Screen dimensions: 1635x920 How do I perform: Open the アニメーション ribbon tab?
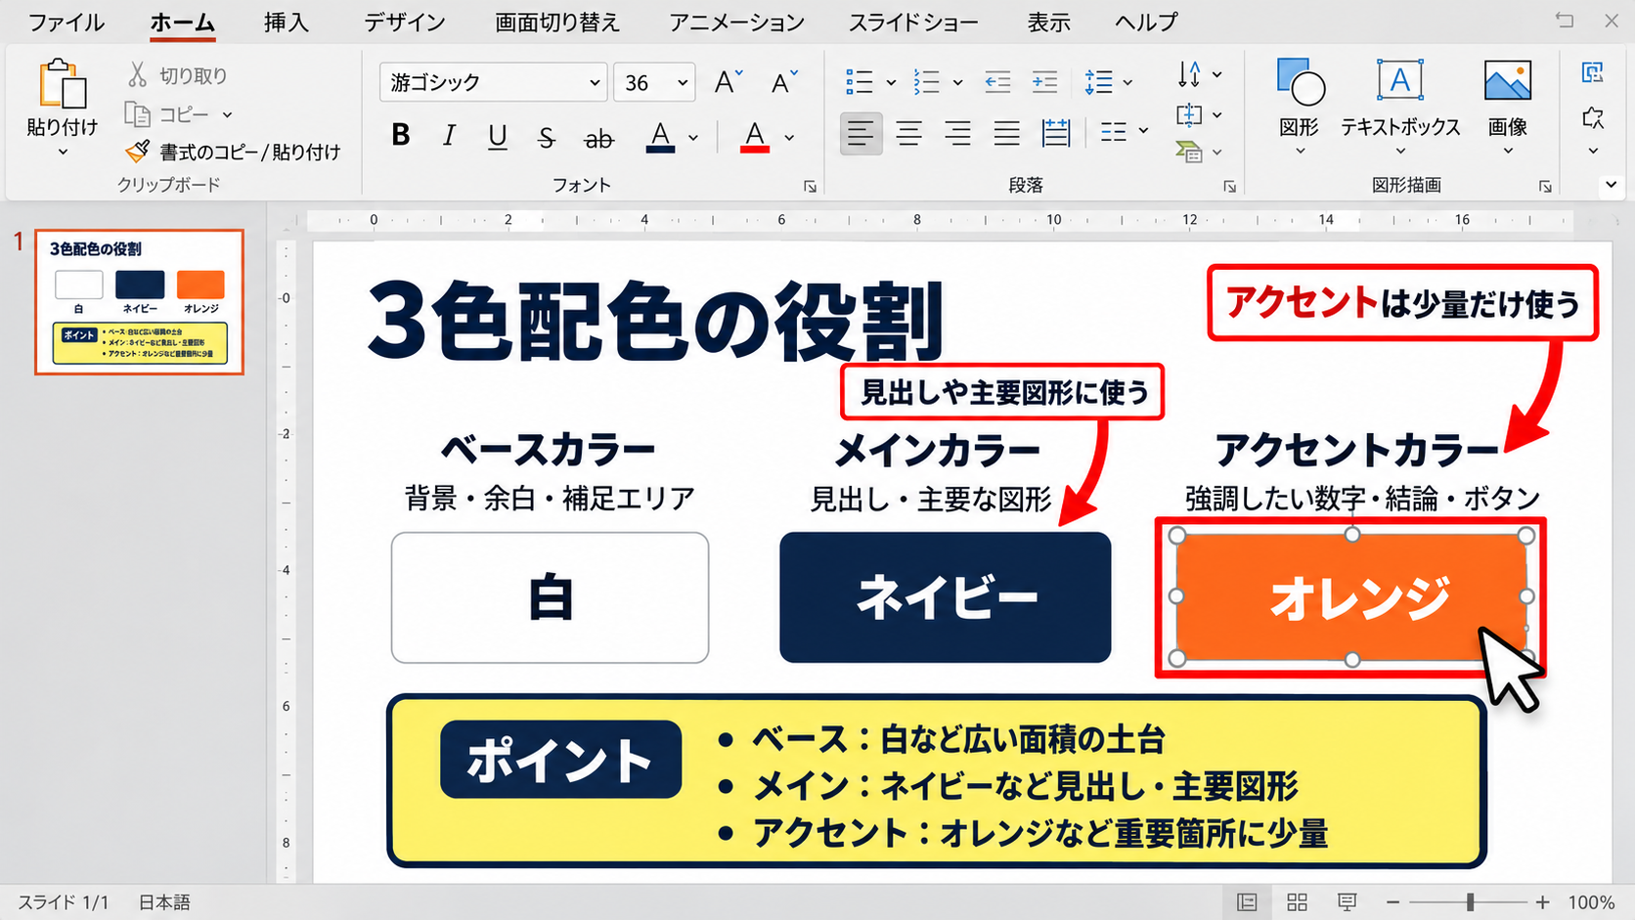pyautogui.click(x=736, y=22)
